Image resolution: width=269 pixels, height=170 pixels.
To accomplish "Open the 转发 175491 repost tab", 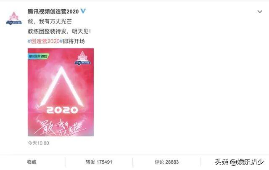I will (99, 162).
